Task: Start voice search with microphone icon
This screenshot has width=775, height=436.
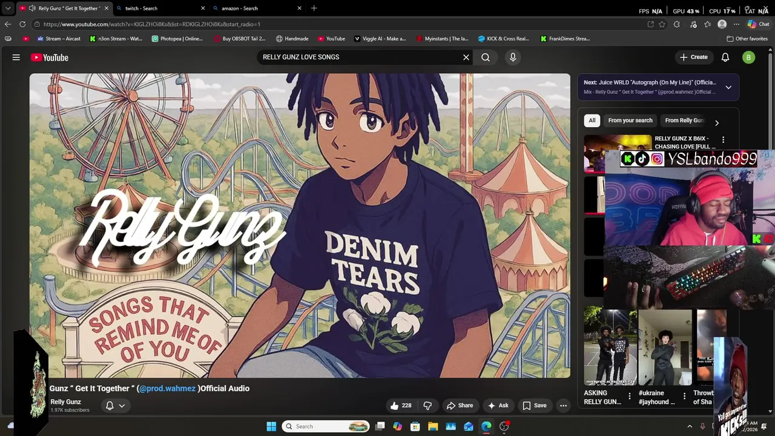Action: tap(513, 57)
